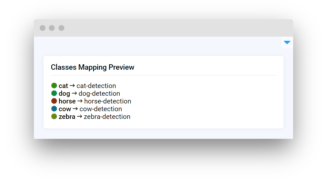This screenshot has height=187, width=327.
Task: Click the arrow icon in the cat row
Action: (72, 85)
